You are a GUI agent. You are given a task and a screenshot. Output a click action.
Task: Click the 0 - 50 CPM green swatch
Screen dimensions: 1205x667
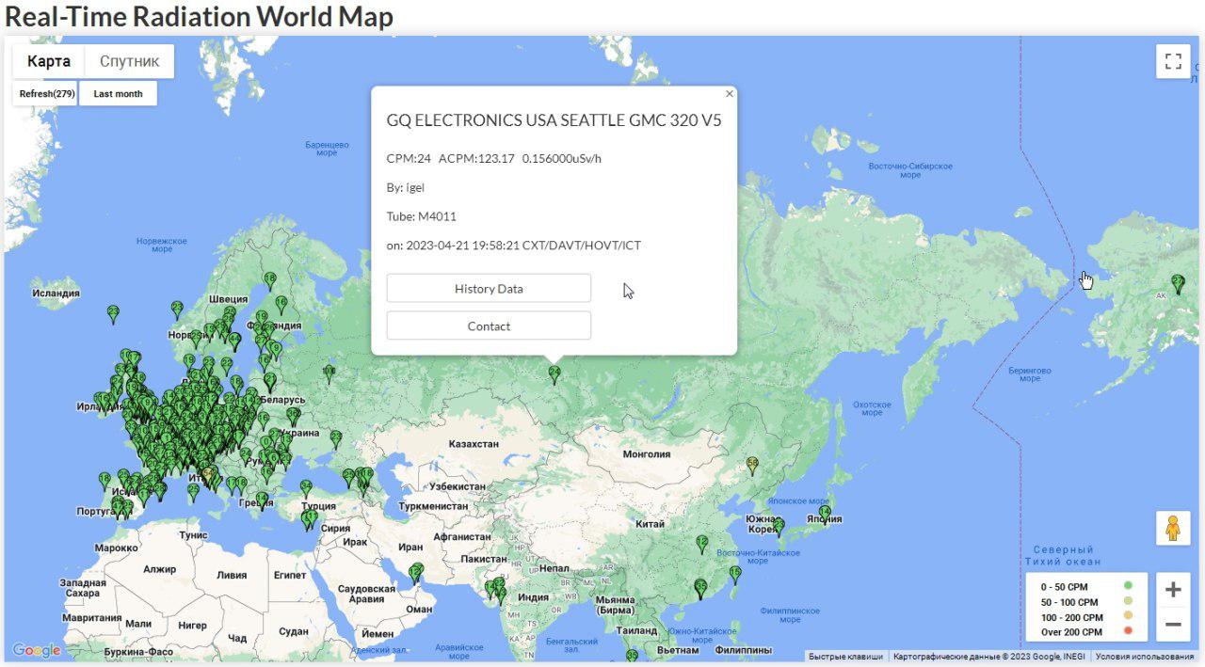[1128, 586]
